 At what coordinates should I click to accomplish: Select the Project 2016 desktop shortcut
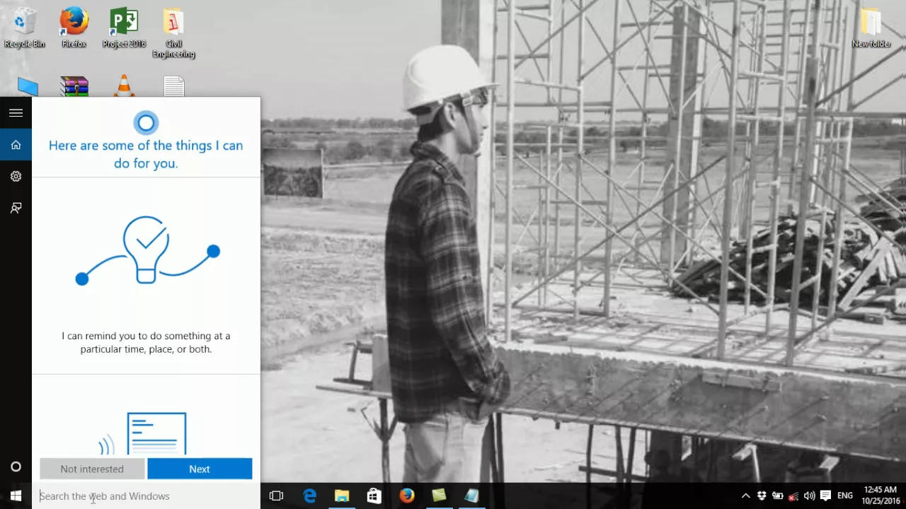(x=124, y=28)
